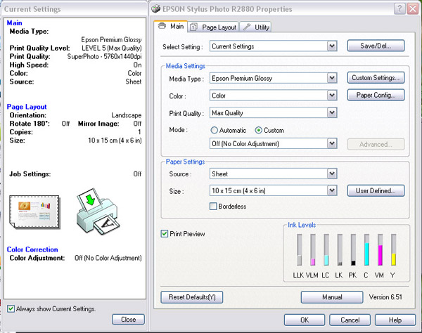Click 'Landscape' orientation value
This screenshot has height=333, width=422.
[127, 115]
